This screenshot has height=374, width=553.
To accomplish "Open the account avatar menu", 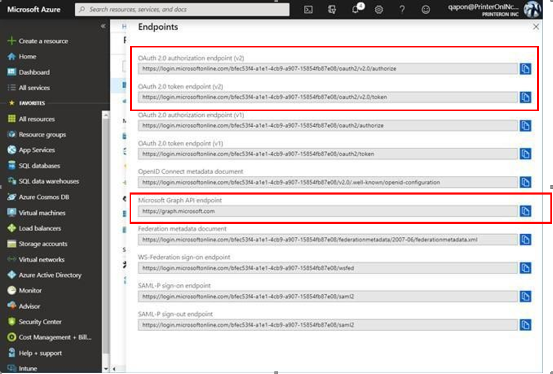I will point(532,9).
